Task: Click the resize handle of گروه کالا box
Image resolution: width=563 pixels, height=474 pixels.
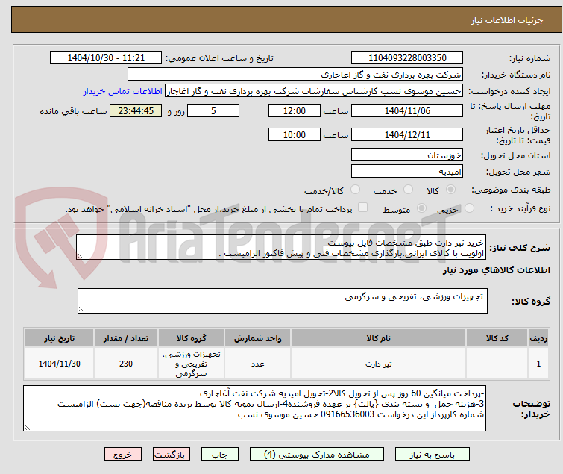Action: click(x=81, y=310)
